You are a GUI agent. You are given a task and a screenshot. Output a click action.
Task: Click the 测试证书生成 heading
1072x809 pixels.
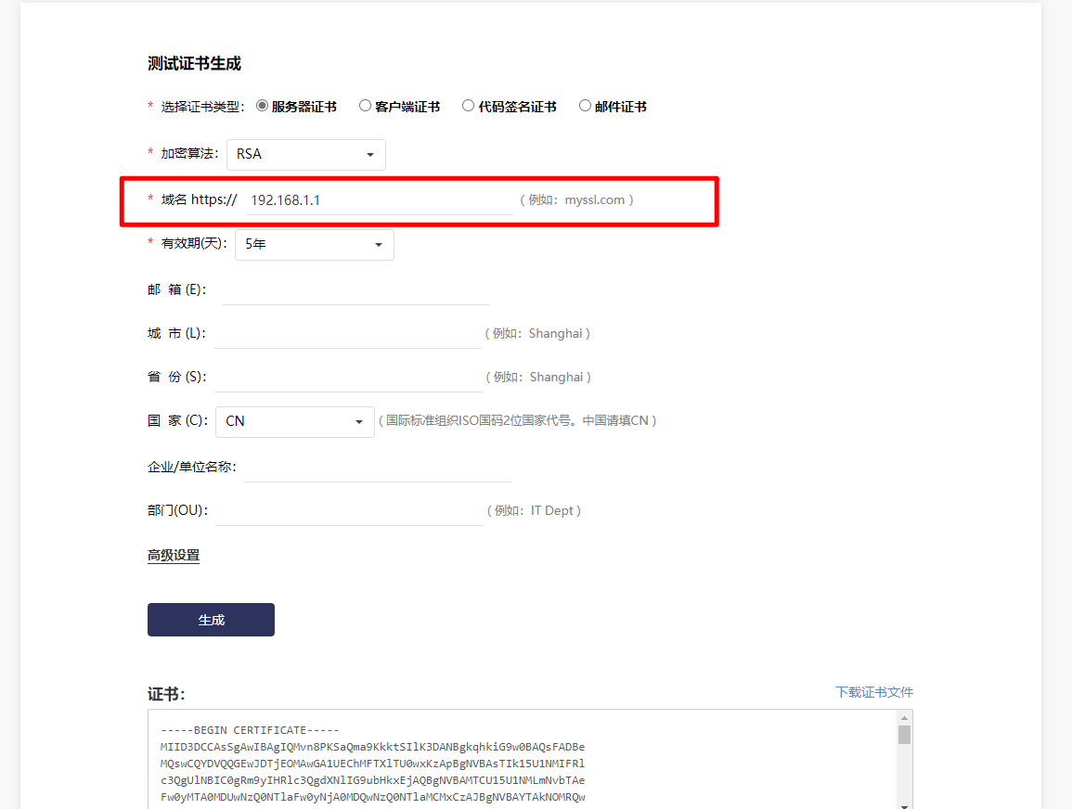click(x=194, y=63)
